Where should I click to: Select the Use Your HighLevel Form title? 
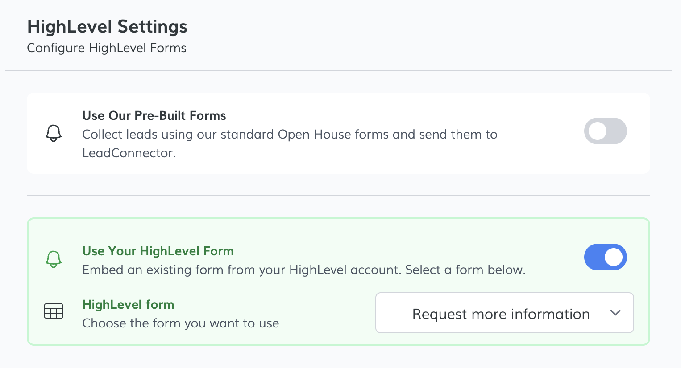pos(158,251)
